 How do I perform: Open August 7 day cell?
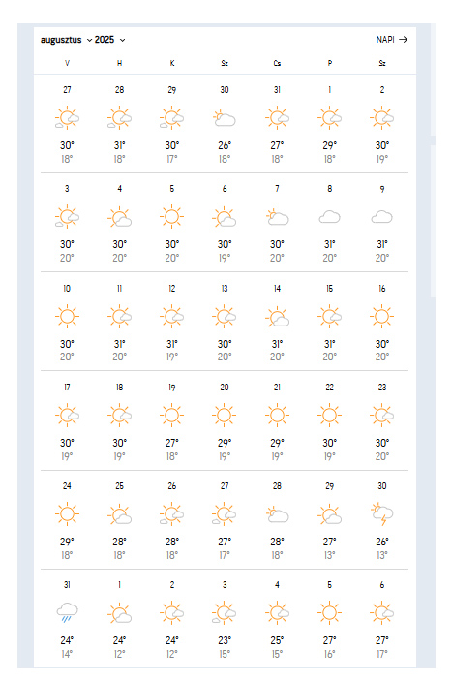(277, 223)
